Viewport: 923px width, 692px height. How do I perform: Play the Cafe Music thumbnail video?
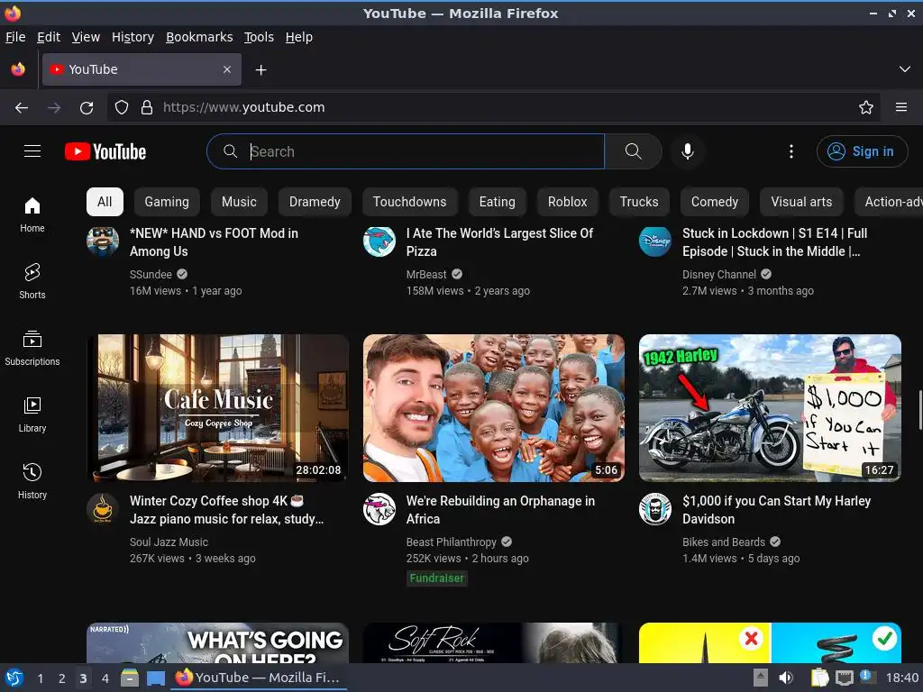pyautogui.click(x=218, y=408)
